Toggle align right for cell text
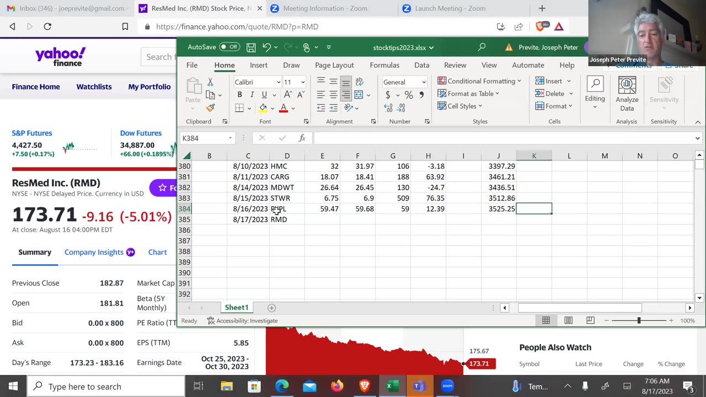This screenshot has height=397, width=706. (x=346, y=95)
